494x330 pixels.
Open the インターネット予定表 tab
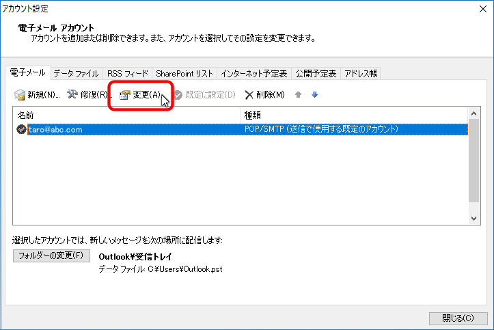click(253, 74)
